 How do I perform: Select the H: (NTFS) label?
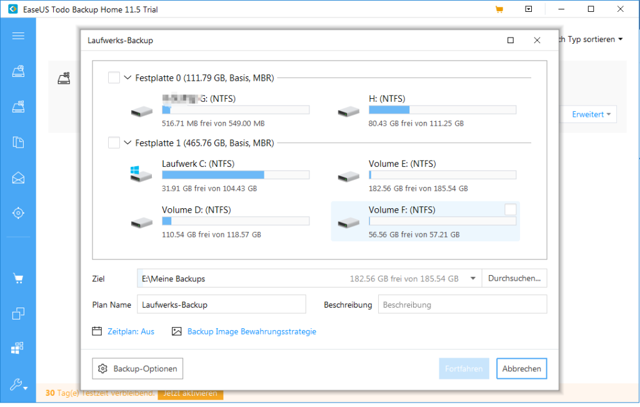point(387,99)
